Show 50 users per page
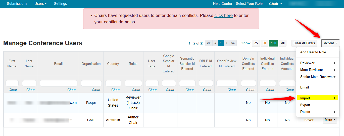 click(264, 43)
